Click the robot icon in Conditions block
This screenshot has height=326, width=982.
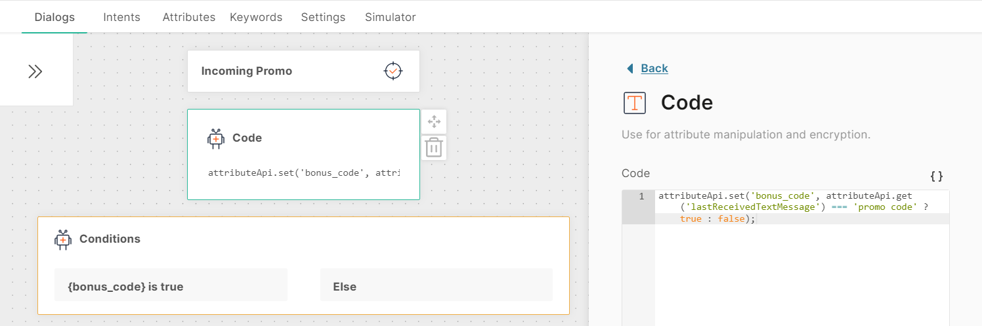63,239
